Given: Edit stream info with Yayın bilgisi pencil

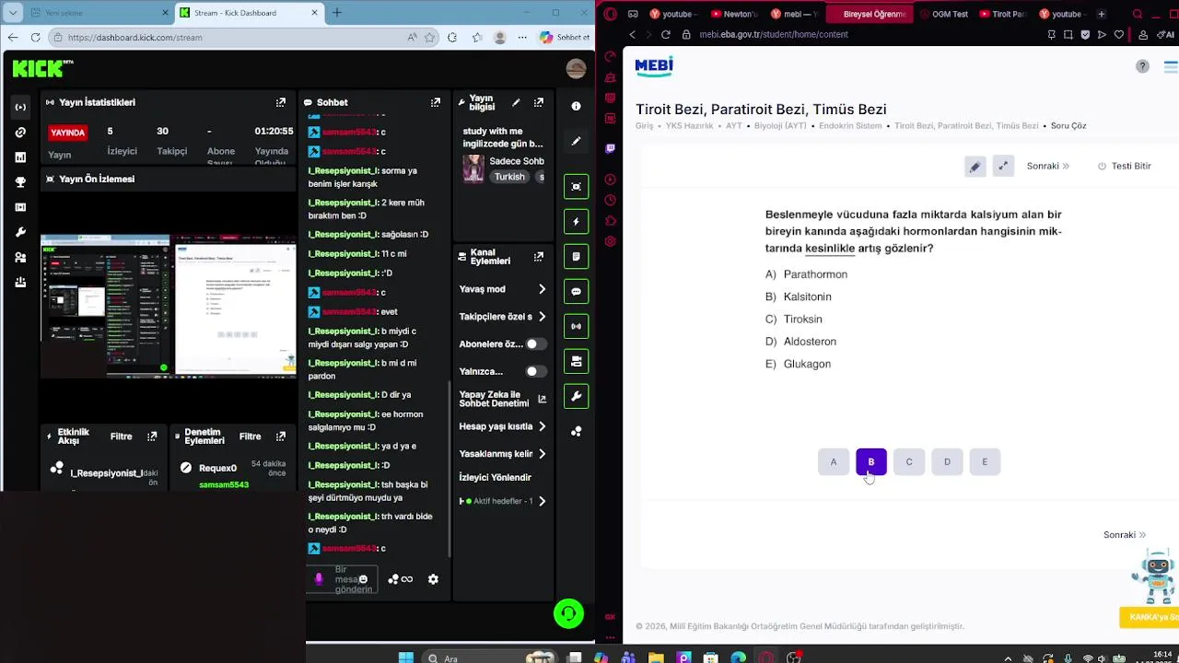Looking at the screenshot, I should point(516,102).
